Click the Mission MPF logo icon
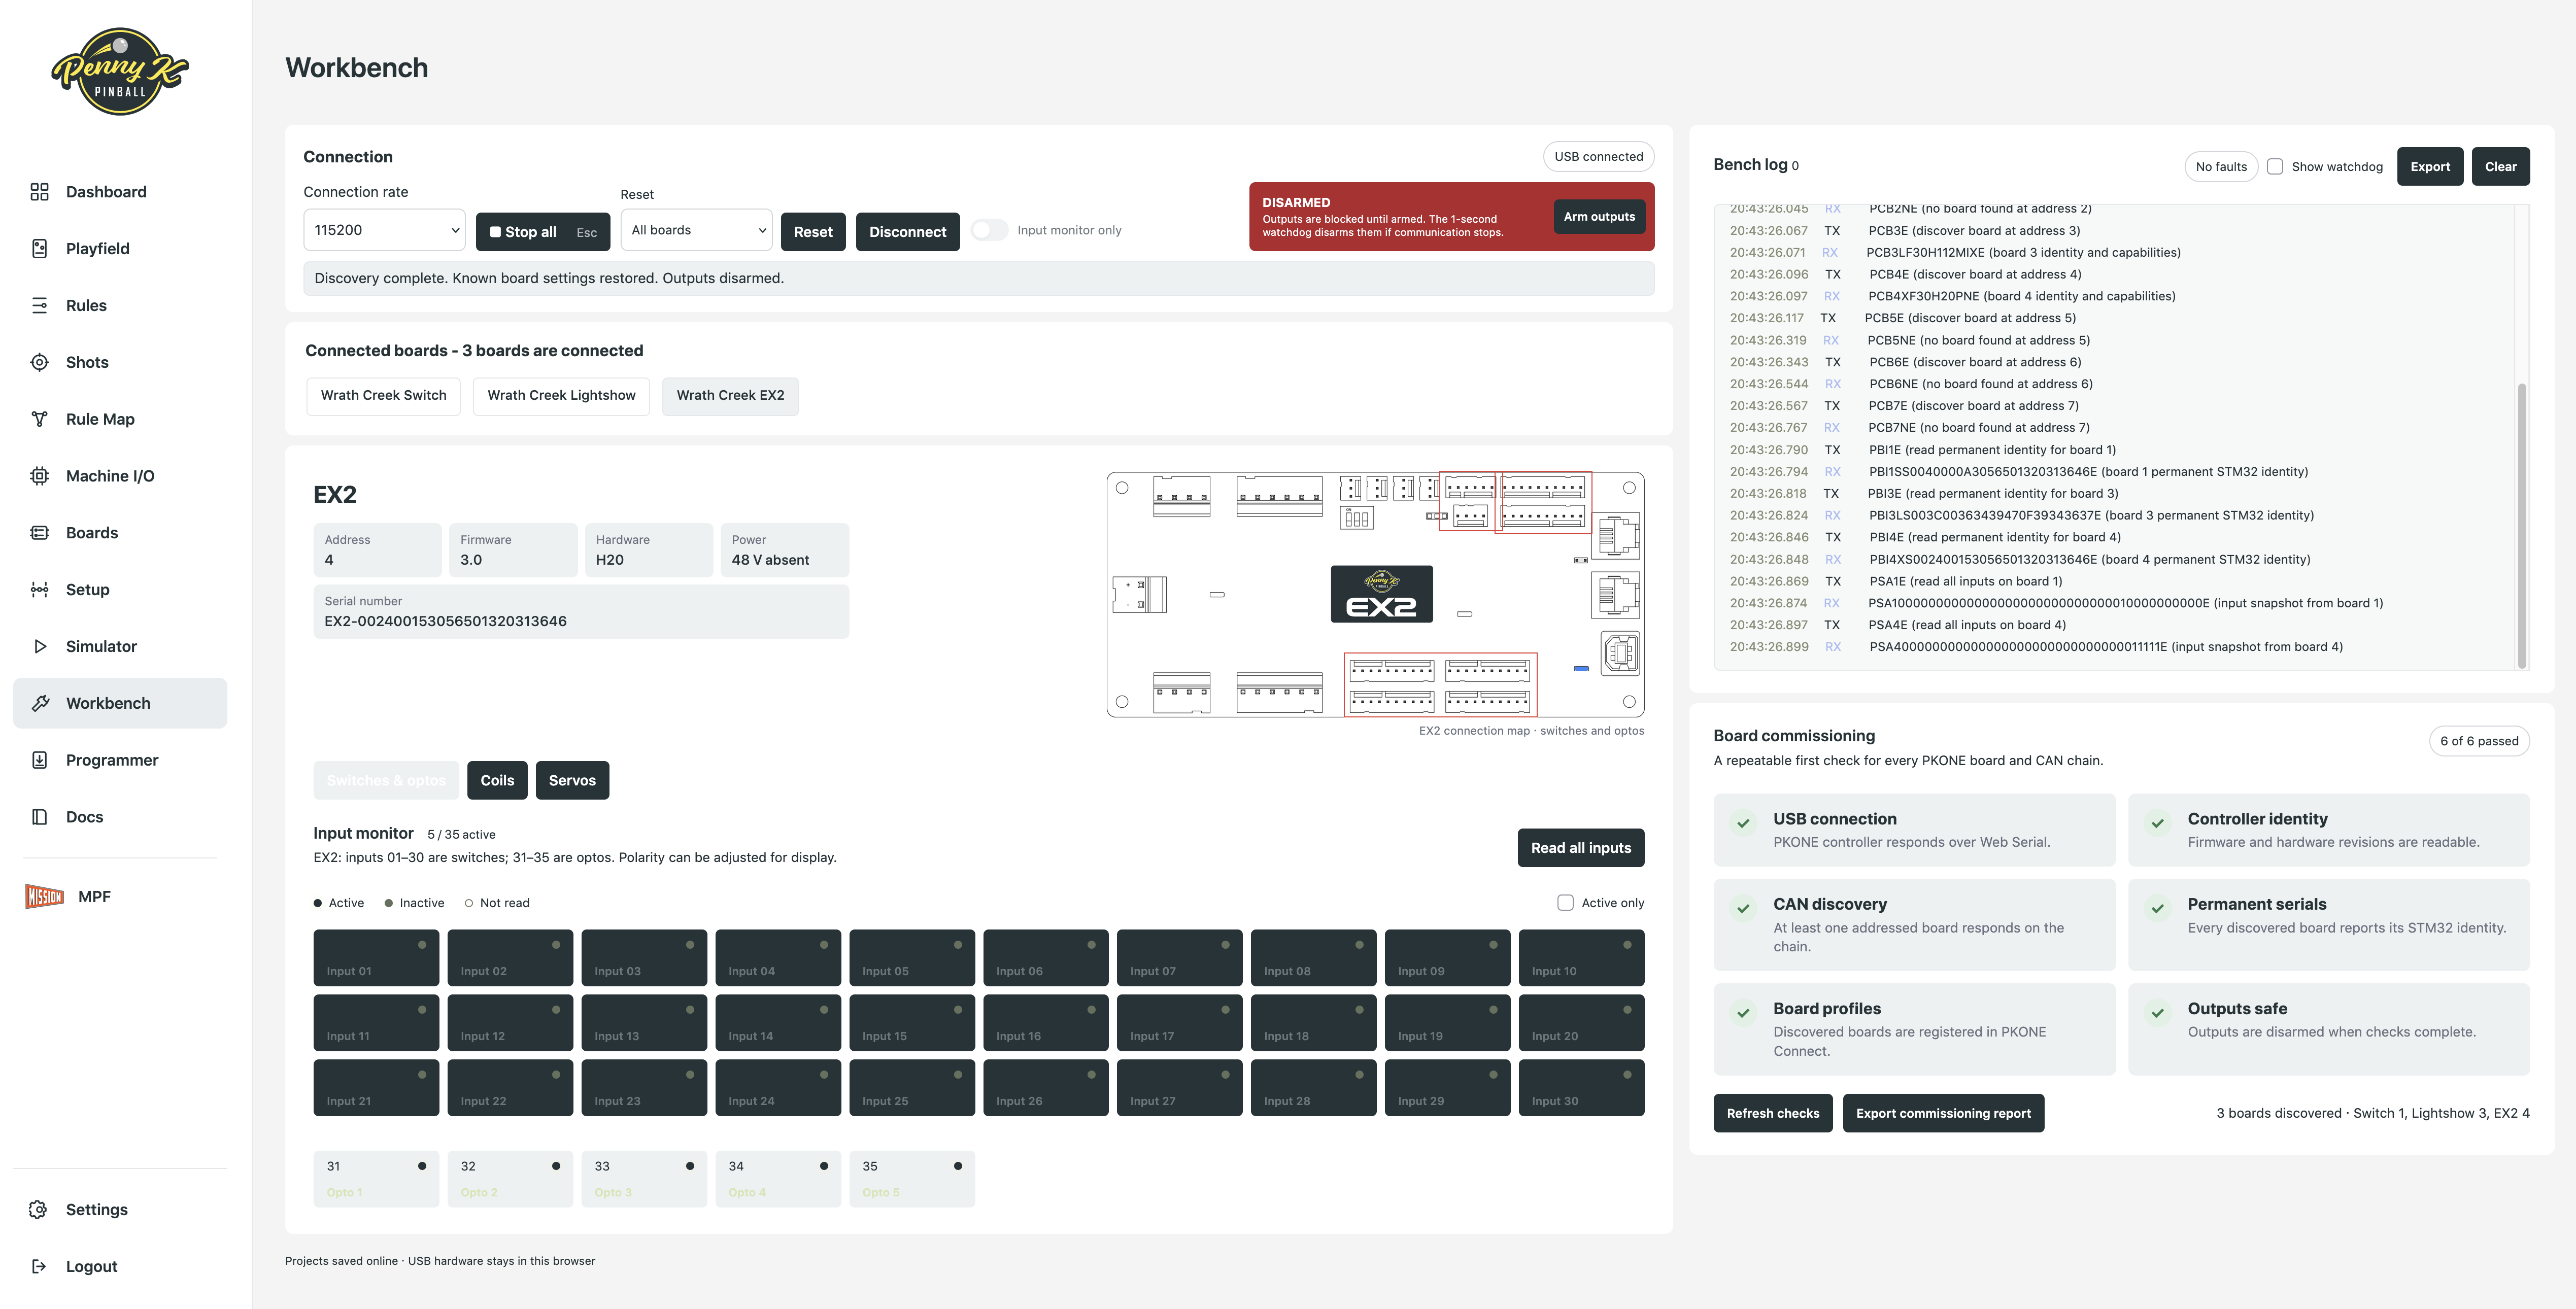Image resolution: width=2576 pixels, height=1309 pixels. point(44,896)
